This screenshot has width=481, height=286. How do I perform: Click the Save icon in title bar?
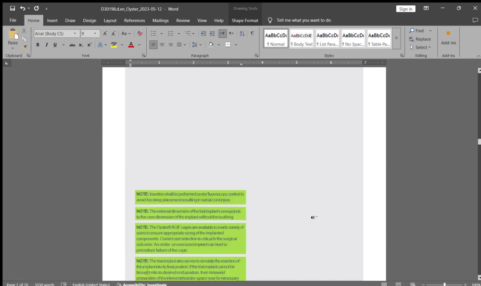[x=13, y=9]
